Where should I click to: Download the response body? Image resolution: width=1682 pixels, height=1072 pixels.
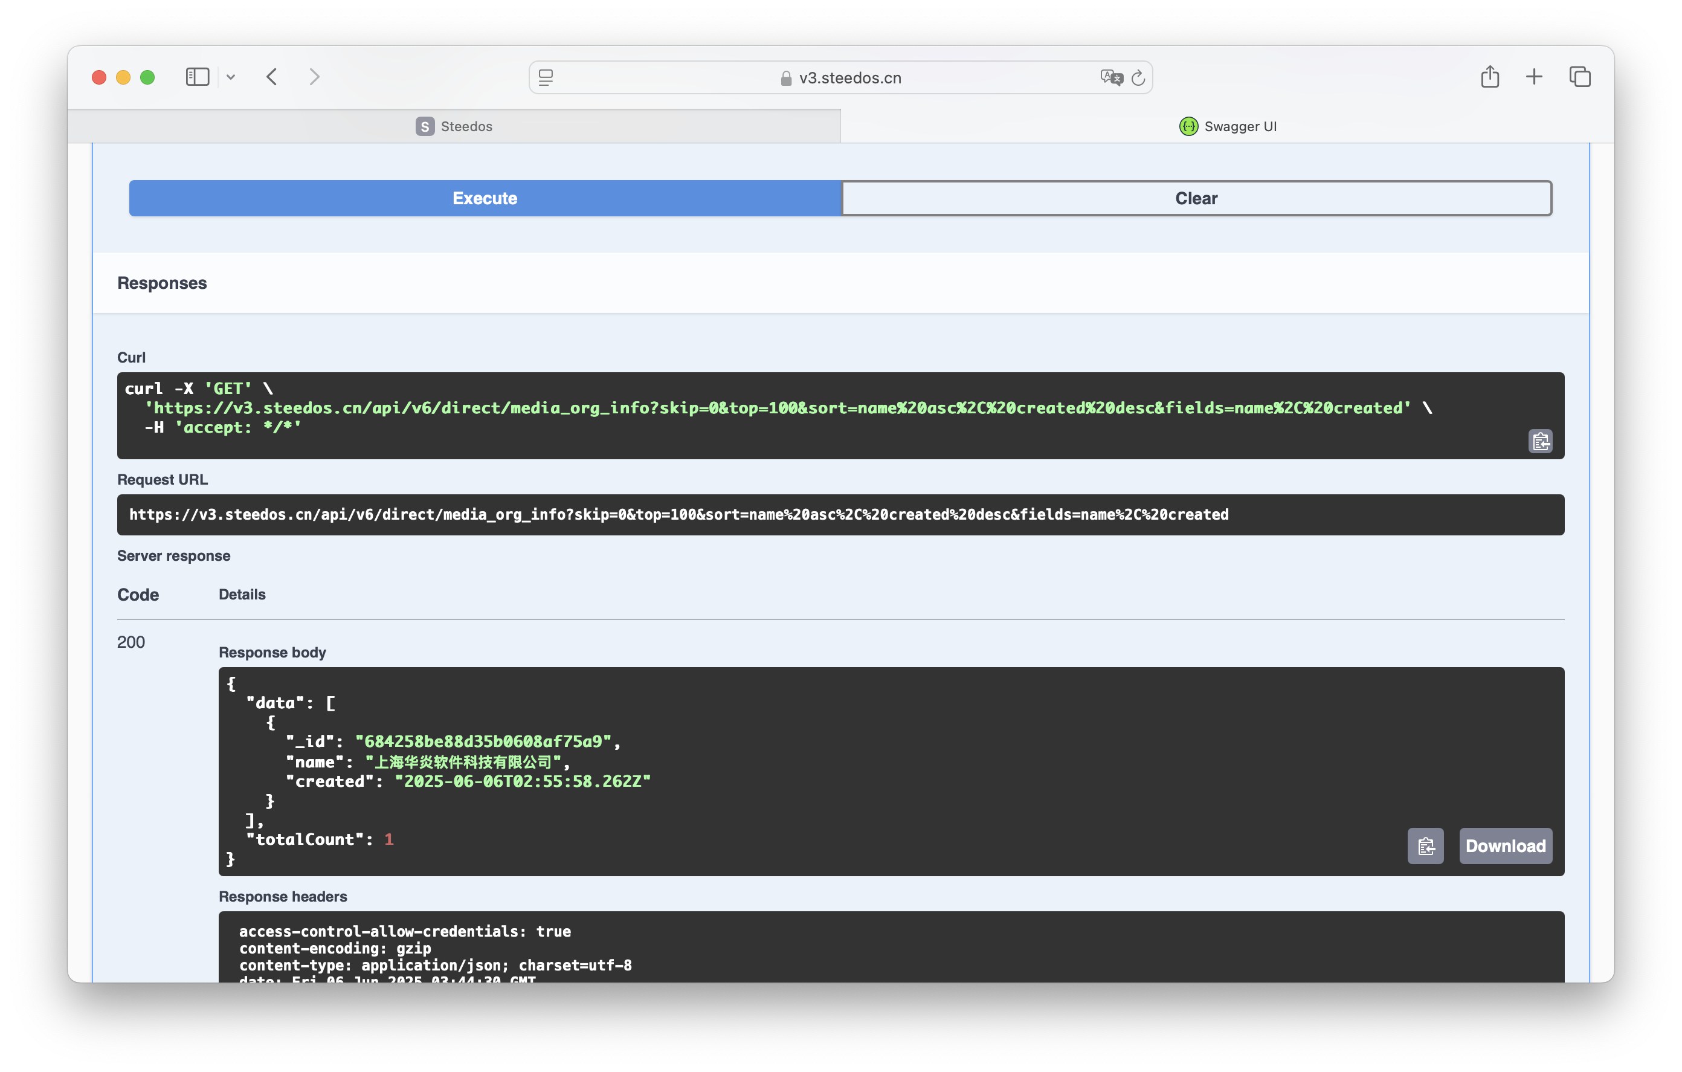click(1505, 846)
